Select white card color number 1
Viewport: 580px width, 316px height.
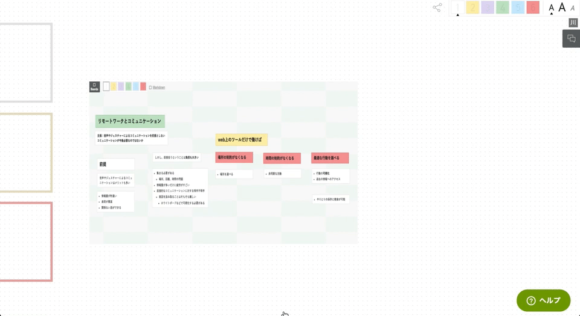pos(457,7)
